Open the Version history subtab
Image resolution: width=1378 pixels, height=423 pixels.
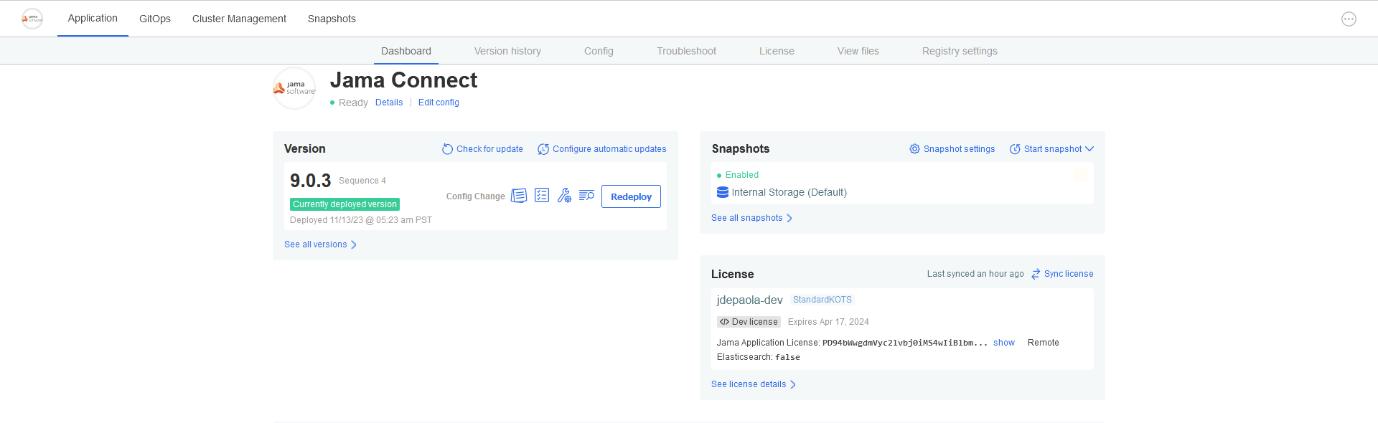point(507,51)
